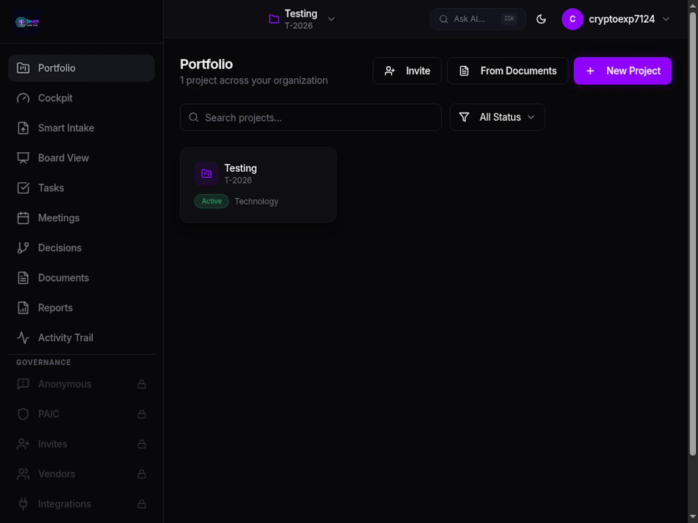698x523 pixels.
Task: Click the lock icon beside Anonymous
Action: pyautogui.click(x=142, y=384)
